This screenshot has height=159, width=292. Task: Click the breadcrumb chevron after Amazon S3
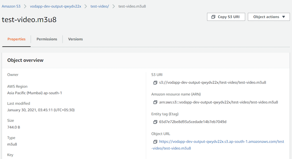25,6
